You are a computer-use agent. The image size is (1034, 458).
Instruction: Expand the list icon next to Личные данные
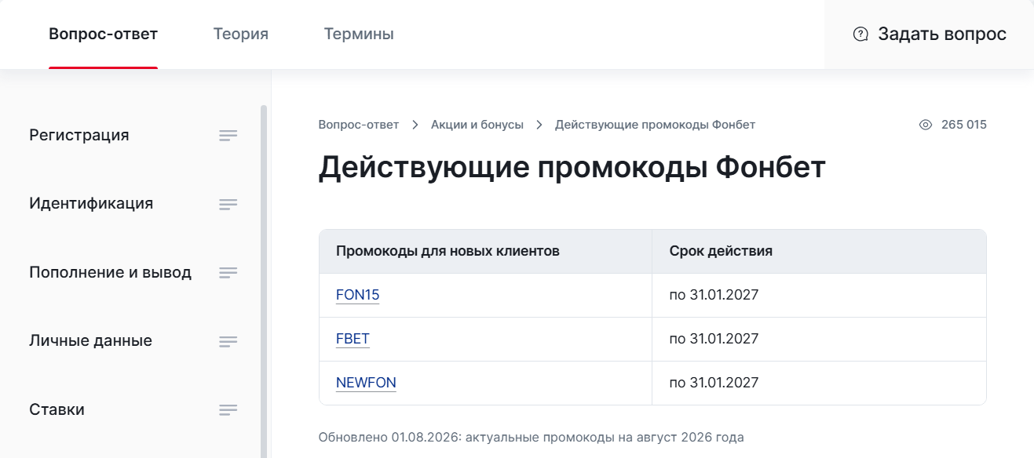click(228, 342)
